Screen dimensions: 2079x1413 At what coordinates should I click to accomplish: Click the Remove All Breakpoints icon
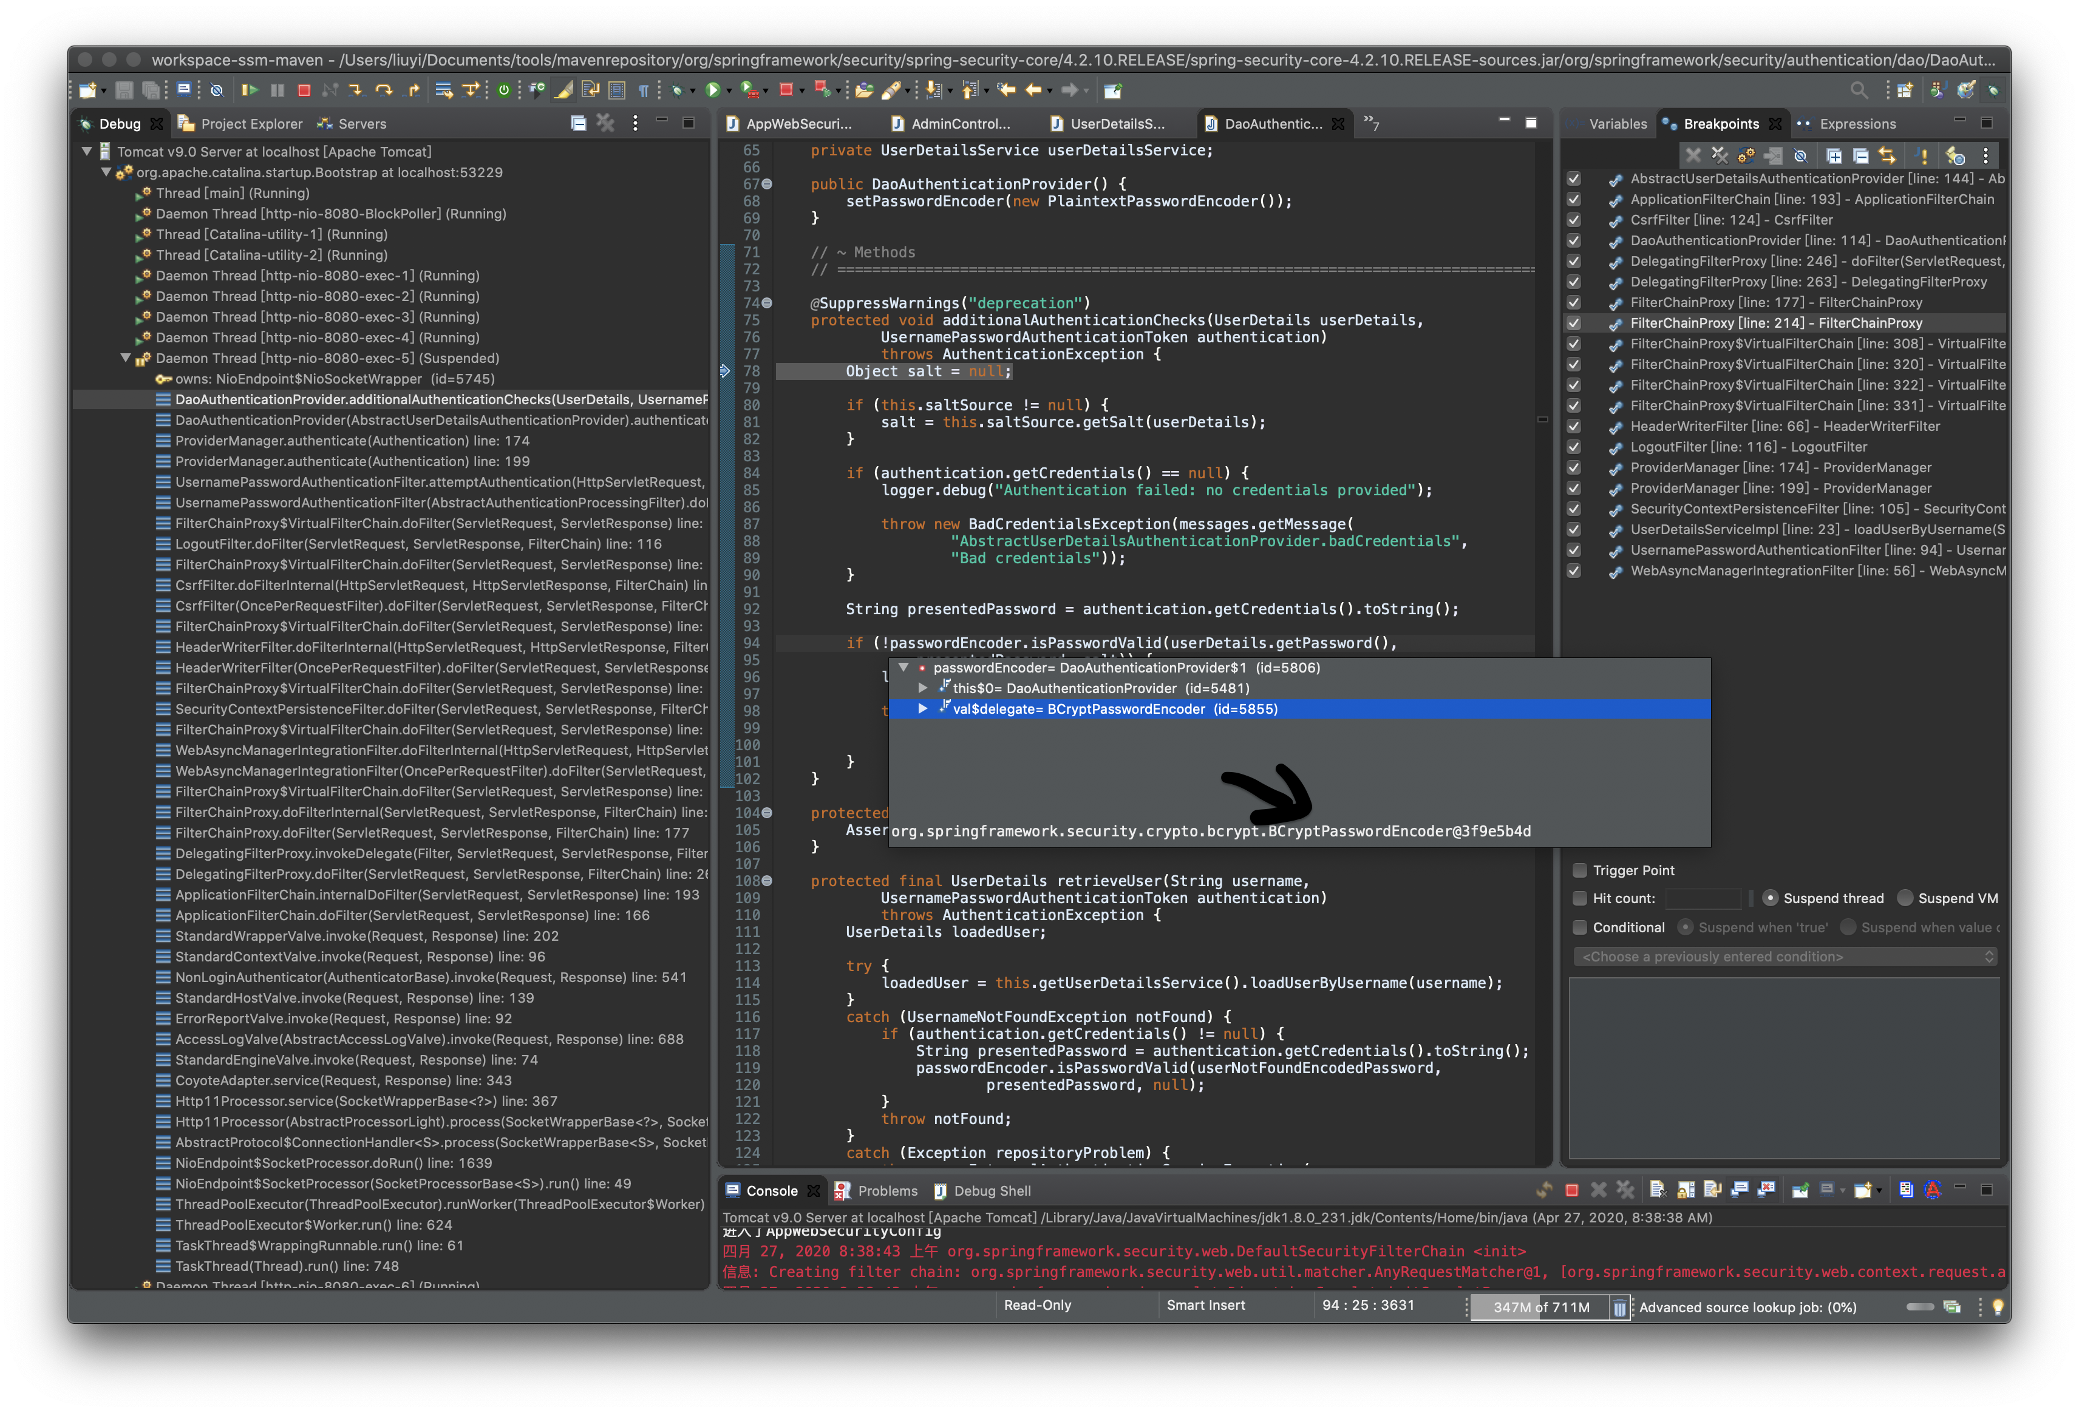click(1720, 155)
